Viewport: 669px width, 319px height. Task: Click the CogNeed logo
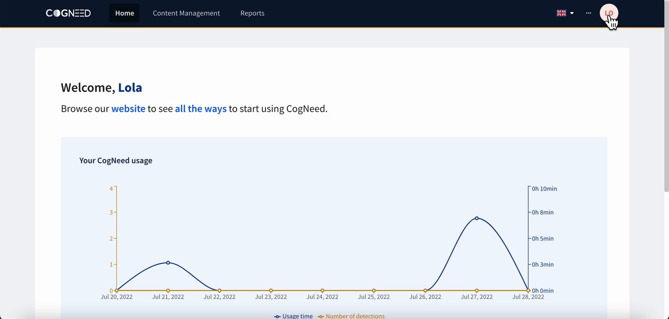click(68, 13)
